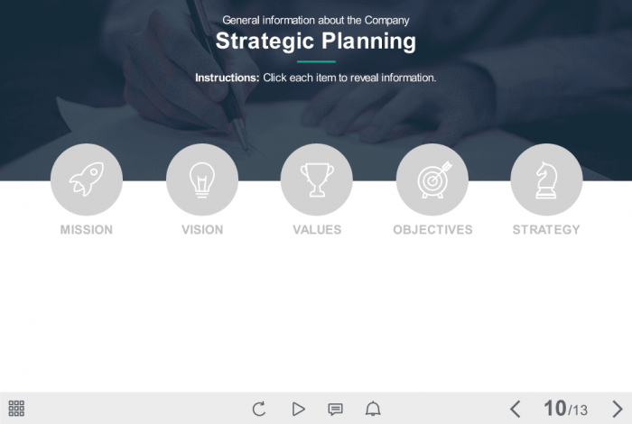This screenshot has width=632, height=424.
Task: Select the trophy Values icon
Action: (x=317, y=180)
